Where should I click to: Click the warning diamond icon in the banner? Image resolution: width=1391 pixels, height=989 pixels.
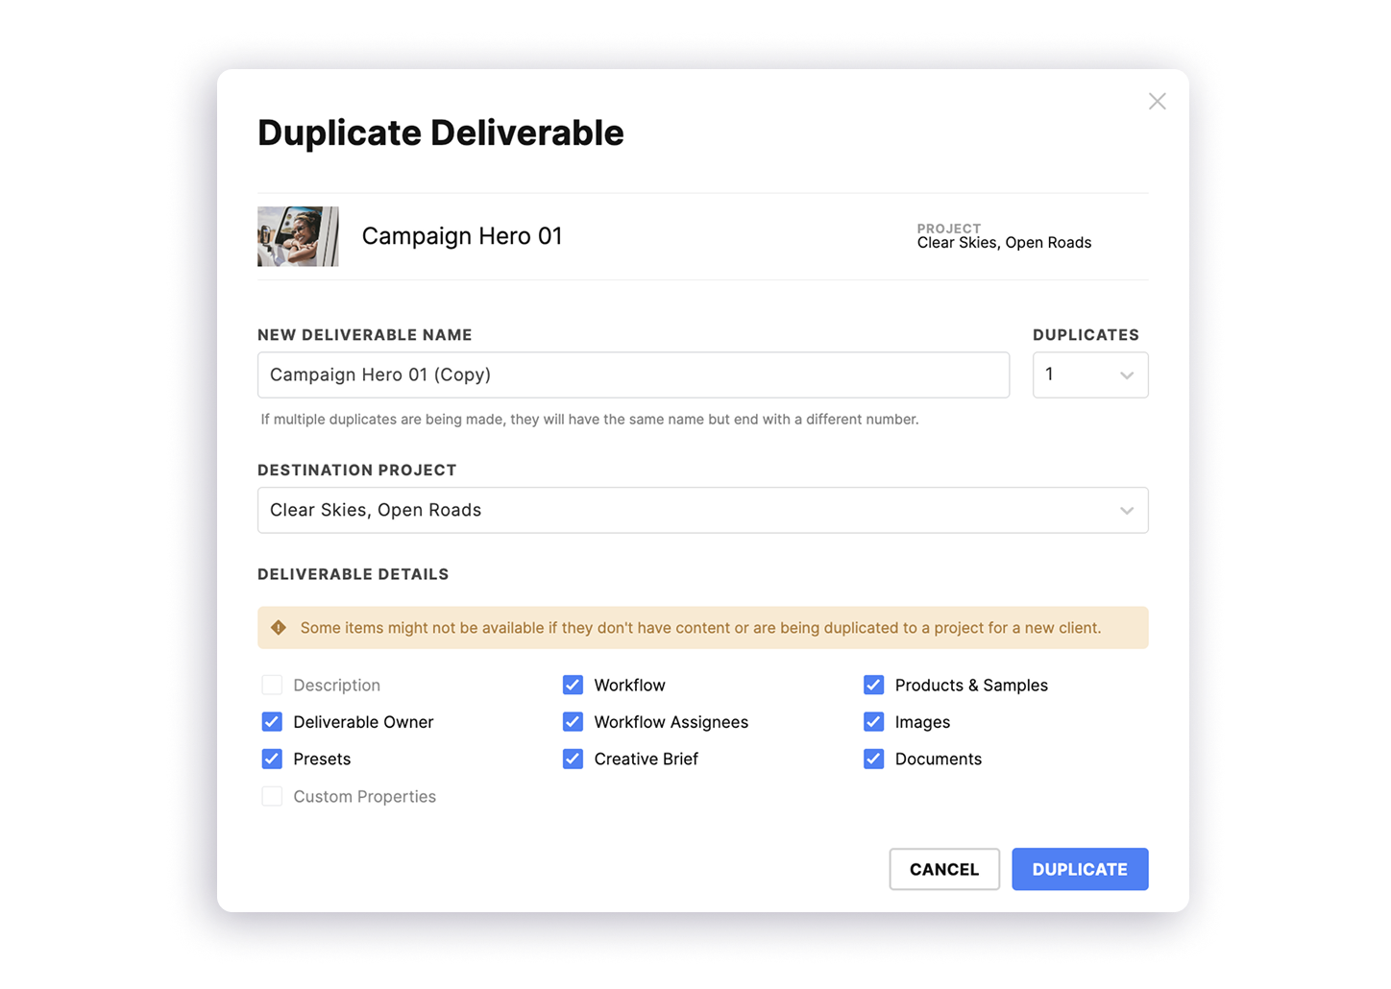pyautogui.click(x=279, y=628)
